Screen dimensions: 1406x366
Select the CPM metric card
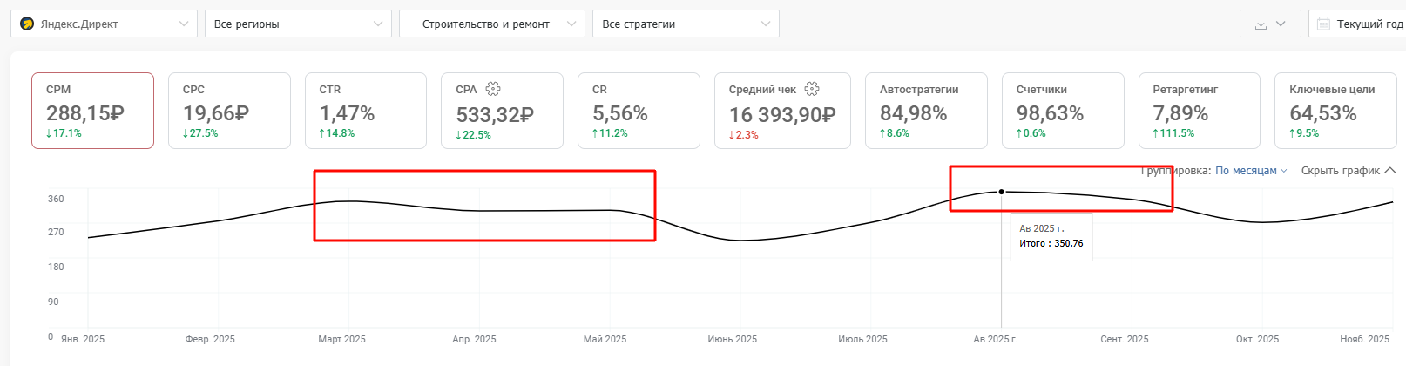pyautogui.click(x=92, y=111)
